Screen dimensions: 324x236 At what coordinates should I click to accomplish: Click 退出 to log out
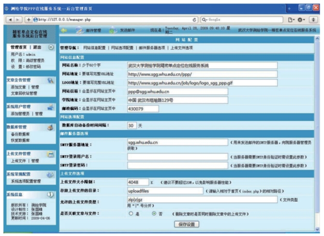click(x=37, y=47)
